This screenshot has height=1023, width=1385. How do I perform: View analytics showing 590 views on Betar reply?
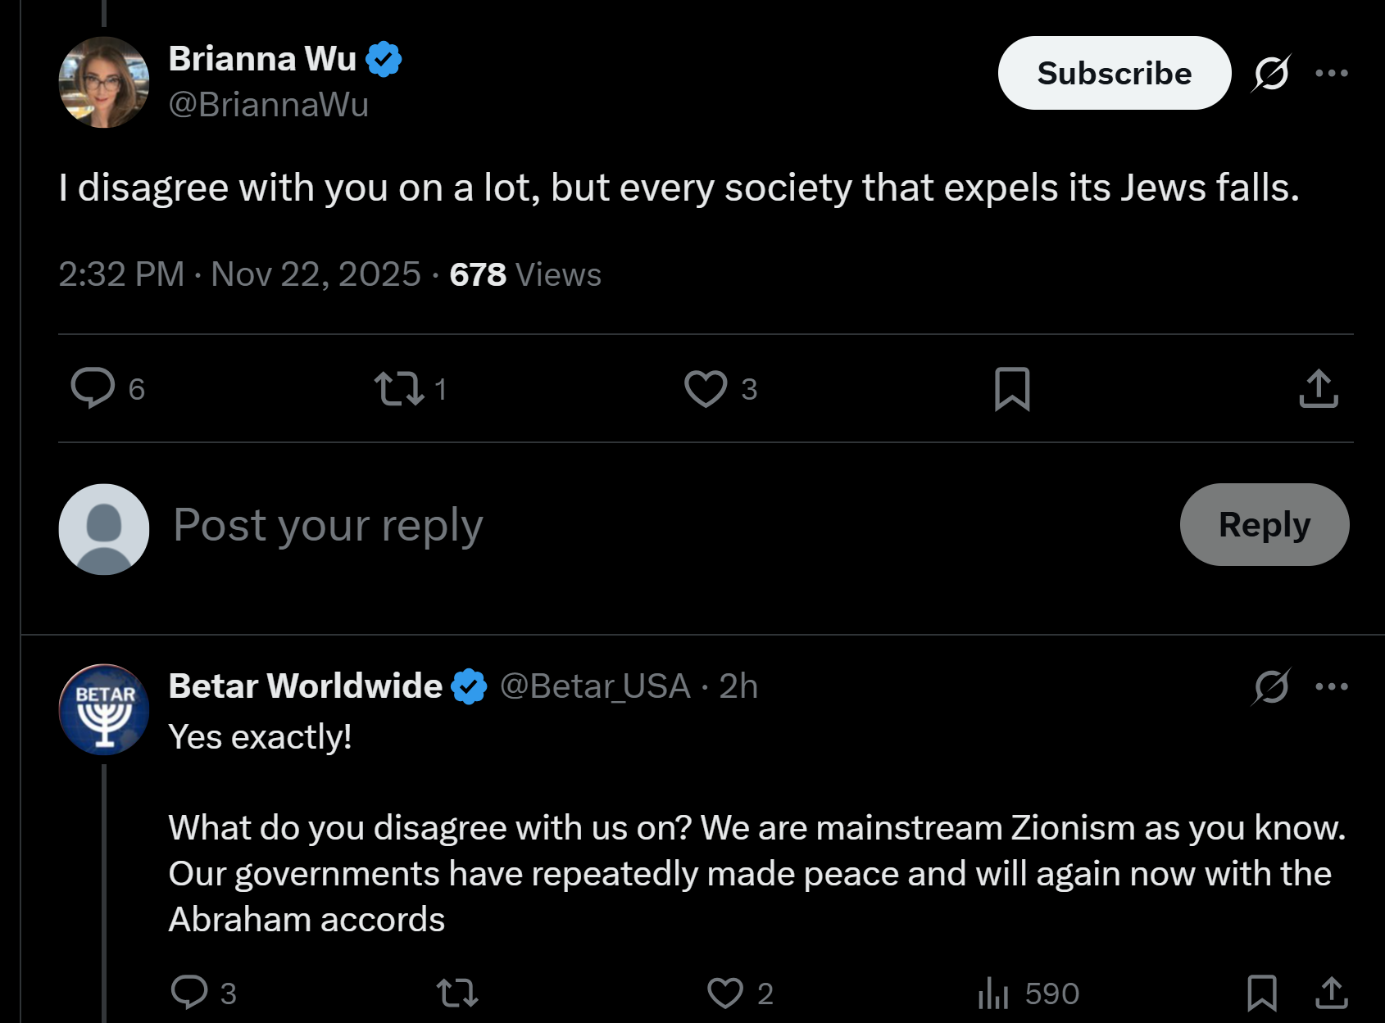click(1029, 993)
